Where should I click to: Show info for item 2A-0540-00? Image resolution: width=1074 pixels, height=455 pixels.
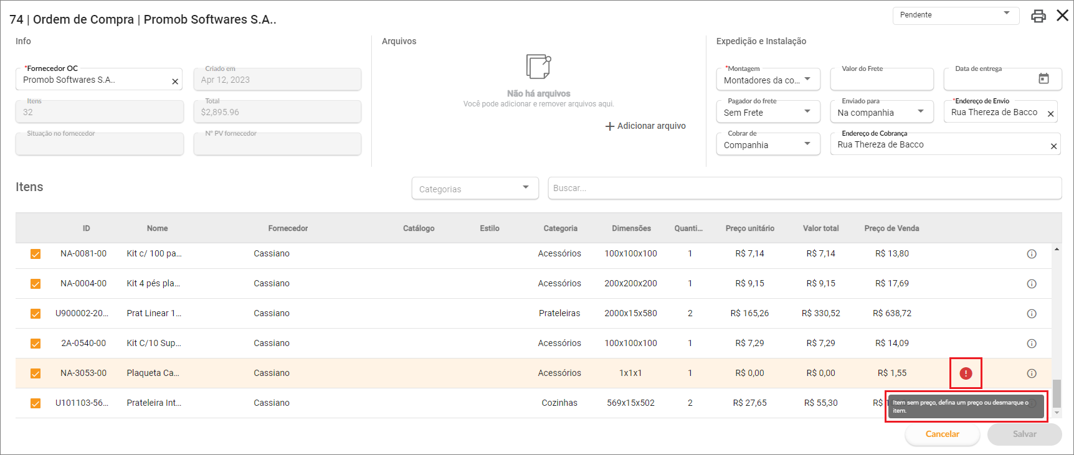tap(1032, 344)
